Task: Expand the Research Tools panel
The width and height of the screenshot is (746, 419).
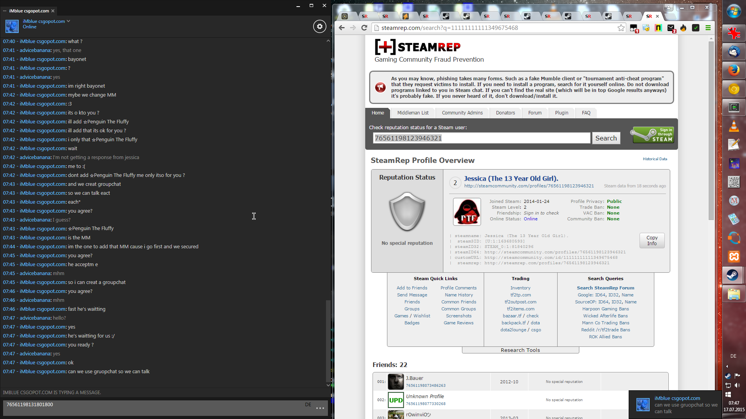Action: click(520, 350)
